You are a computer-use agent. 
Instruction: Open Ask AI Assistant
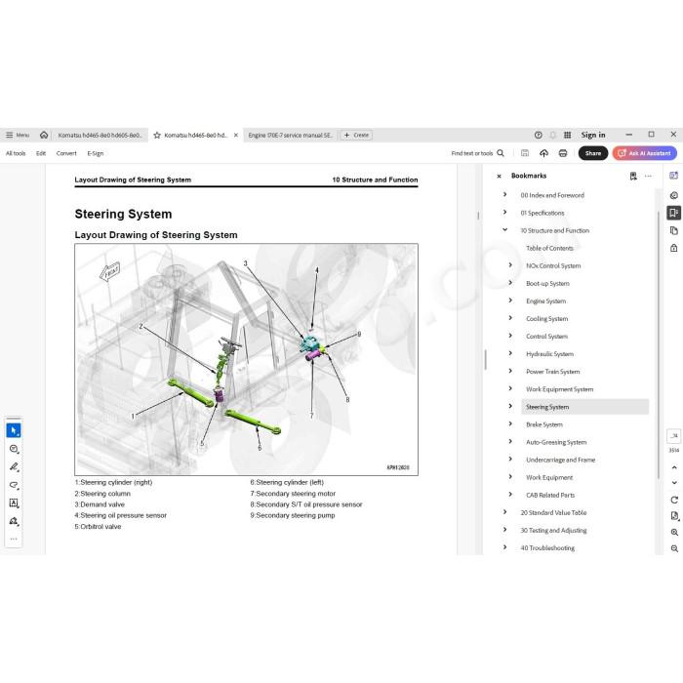pyautogui.click(x=645, y=153)
